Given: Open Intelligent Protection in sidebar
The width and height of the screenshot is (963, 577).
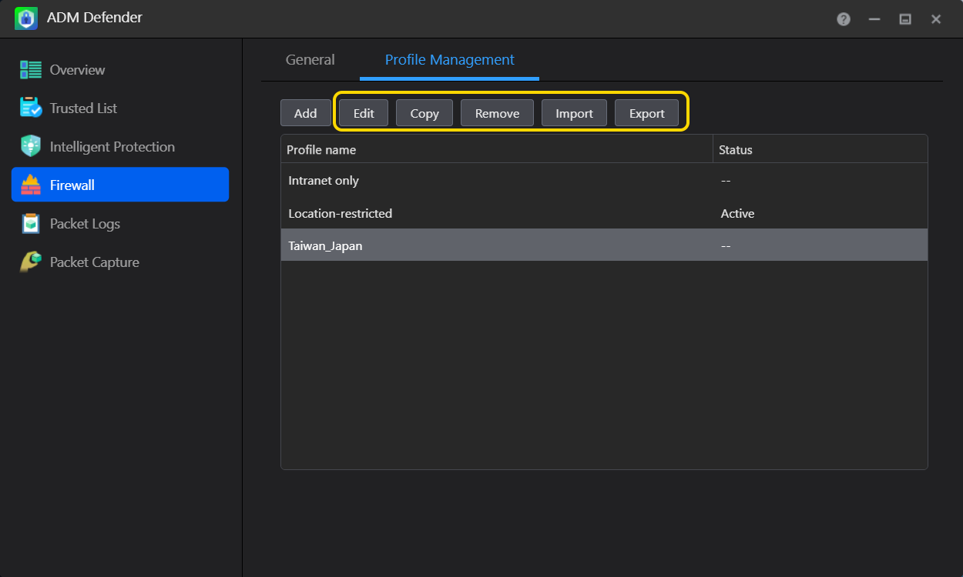Looking at the screenshot, I should (112, 147).
